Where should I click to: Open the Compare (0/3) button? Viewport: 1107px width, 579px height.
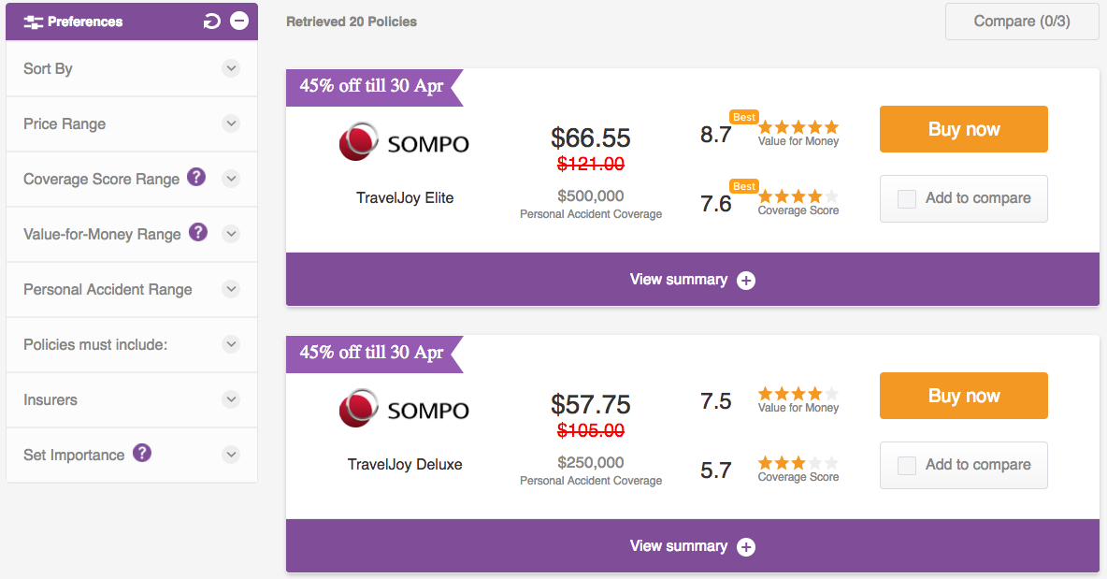point(1022,22)
